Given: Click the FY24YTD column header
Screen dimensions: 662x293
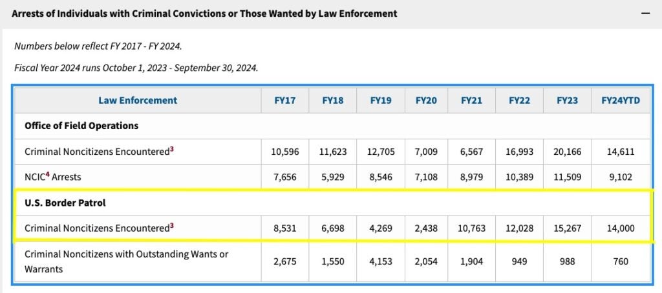Looking at the screenshot, I should coord(618,100).
